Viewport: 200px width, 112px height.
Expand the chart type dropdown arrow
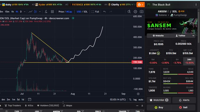coord(40,12)
